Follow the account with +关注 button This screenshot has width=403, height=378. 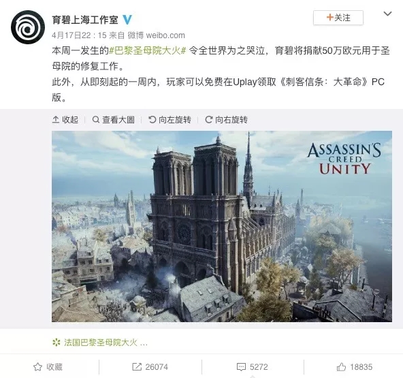(338, 18)
